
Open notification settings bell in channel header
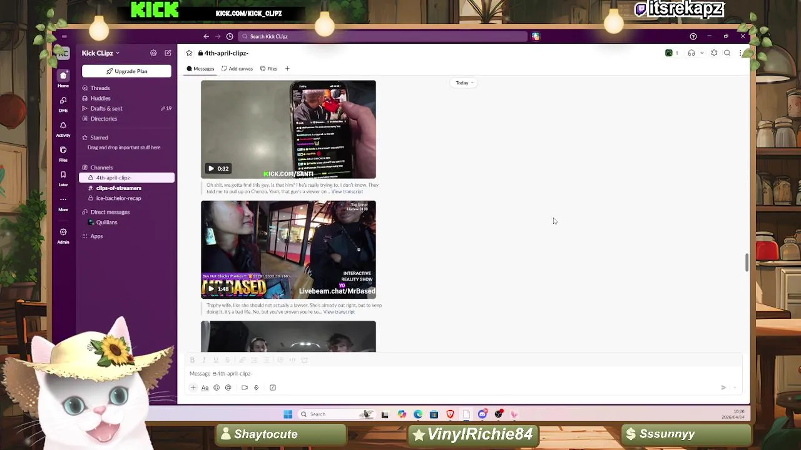(x=714, y=53)
